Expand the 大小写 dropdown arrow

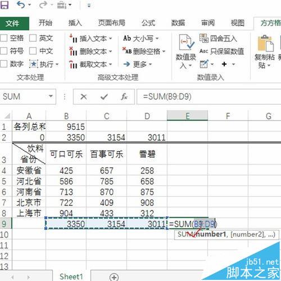pos(157,39)
